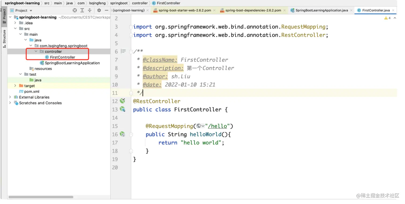Viewport: 405px width, 204px height.
Task: Click the @RequestMapping annotation on line 15
Action: click(x=169, y=126)
